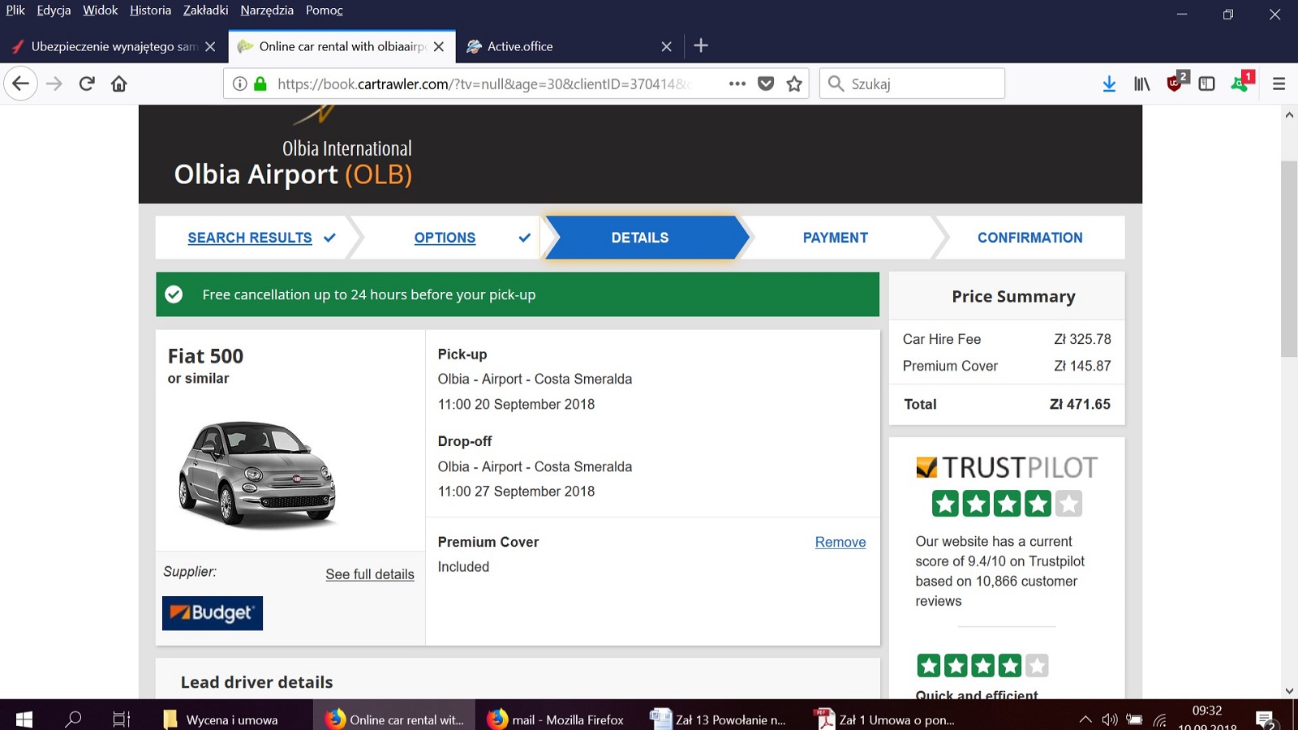Click the Budget supplier logo
Screen dimensions: 1298x730
(213, 613)
